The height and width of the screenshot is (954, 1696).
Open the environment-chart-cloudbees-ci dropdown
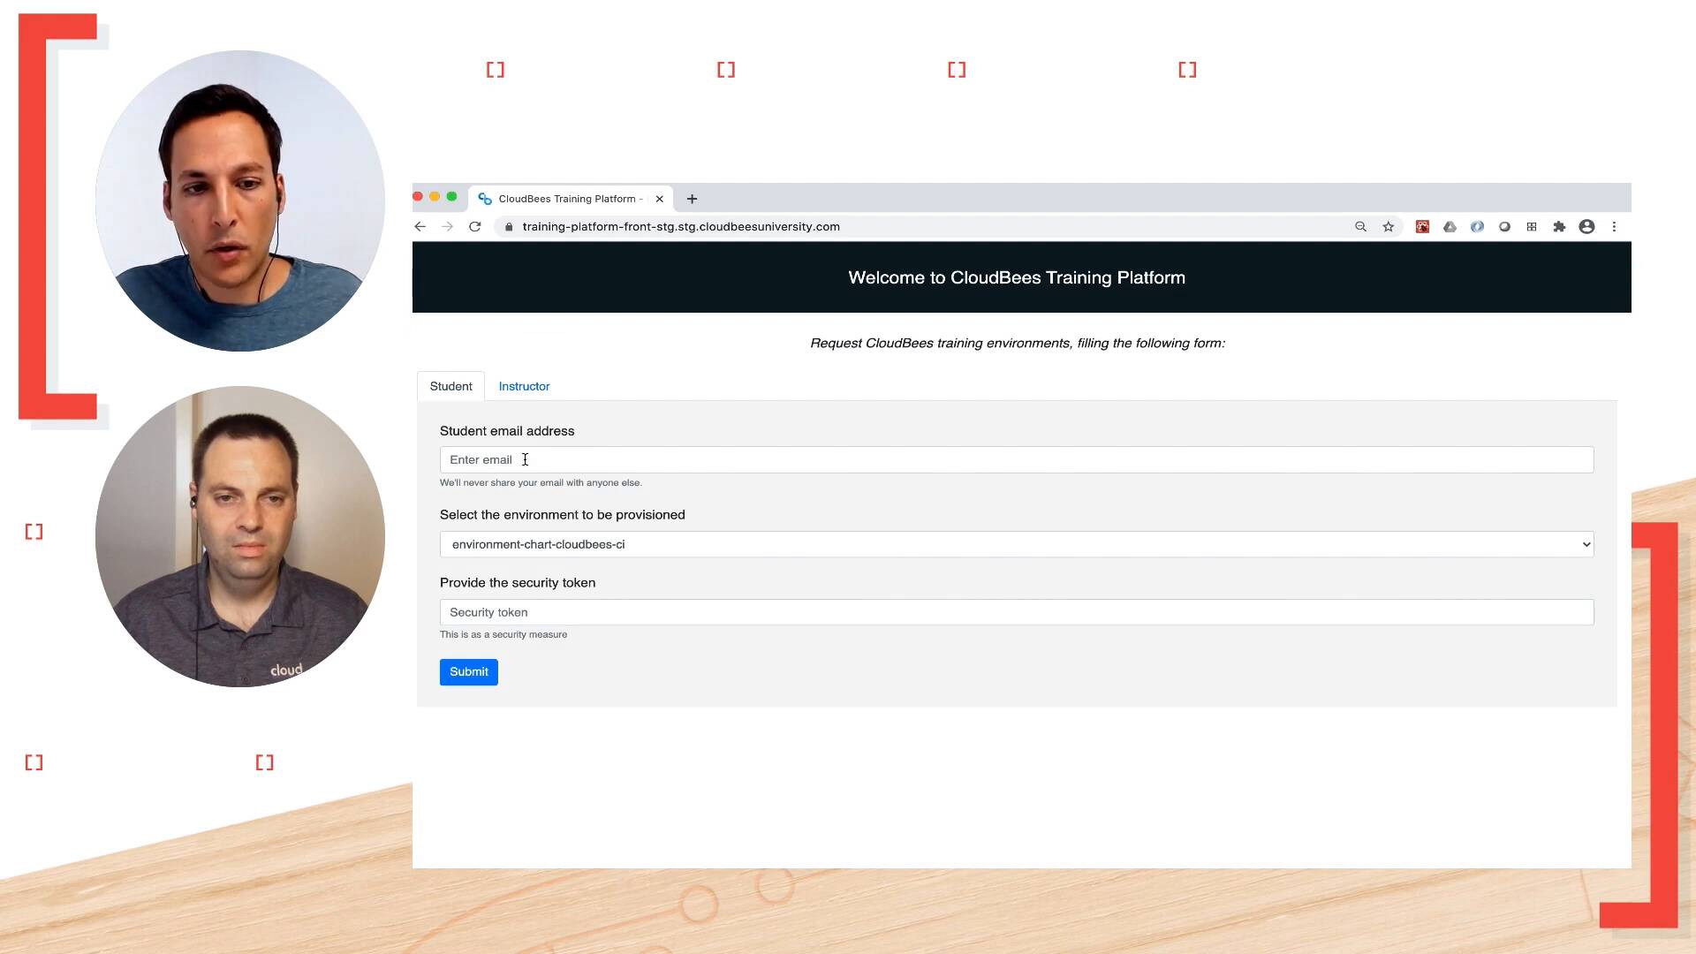[1017, 544]
